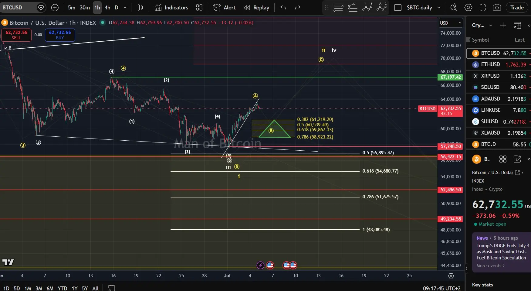
Task: Undo the last chart action
Action: [283, 8]
